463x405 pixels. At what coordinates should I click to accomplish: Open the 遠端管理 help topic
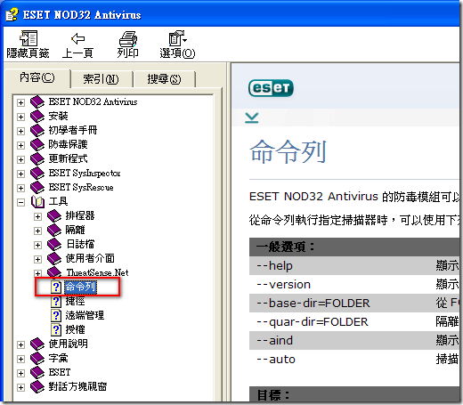[x=85, y=315]
